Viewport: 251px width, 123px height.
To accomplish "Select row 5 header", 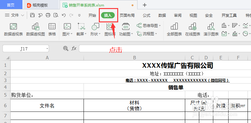I will point(5,95).
